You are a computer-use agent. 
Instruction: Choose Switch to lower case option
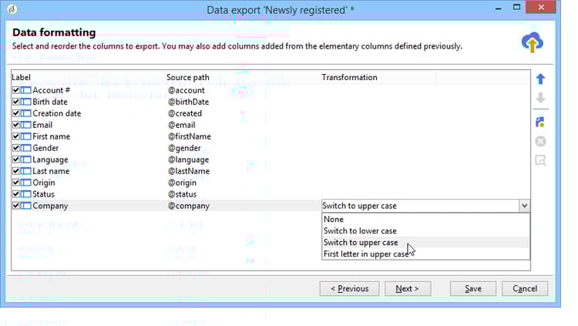pyautogui.click(x=425, y=231)
